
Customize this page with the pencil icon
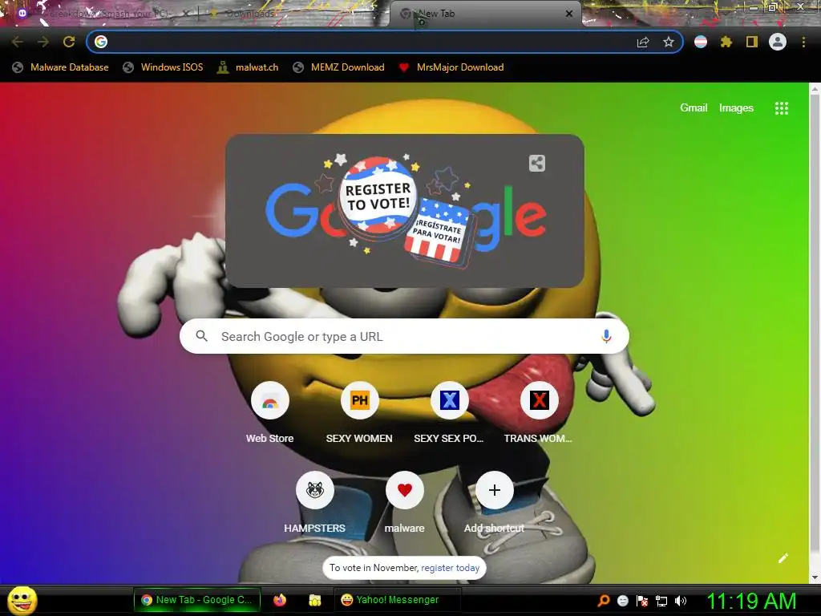click(783, 558)
